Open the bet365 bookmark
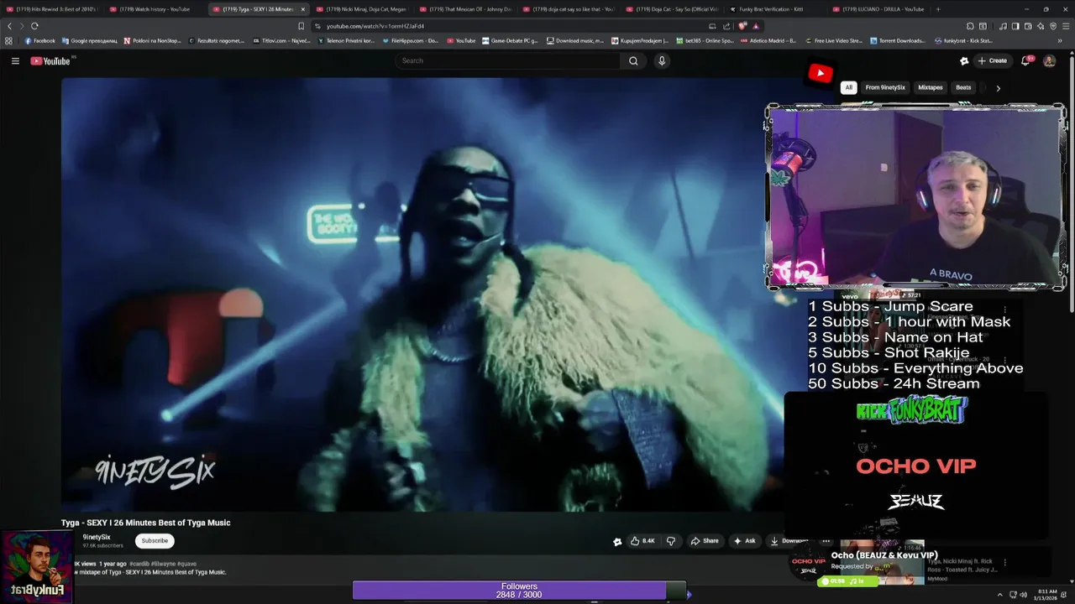 point(704,40)
